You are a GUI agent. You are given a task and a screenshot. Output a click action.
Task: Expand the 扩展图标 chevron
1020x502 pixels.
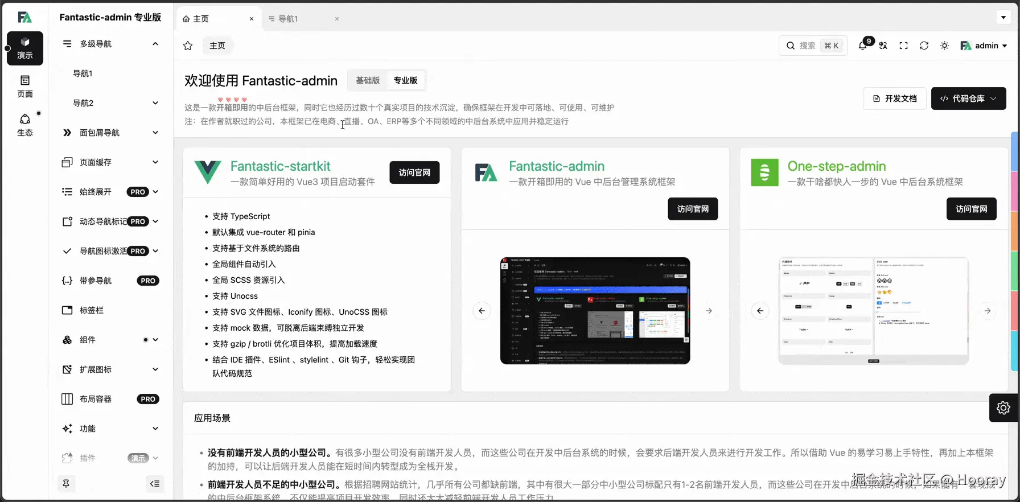[x=155, y=369]
